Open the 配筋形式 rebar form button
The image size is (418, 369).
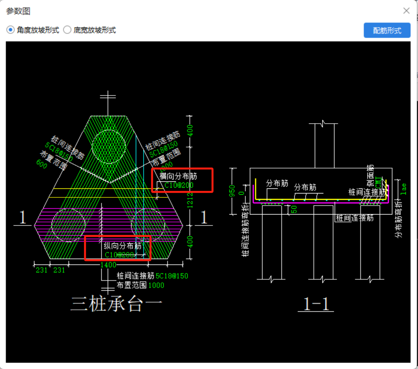click(x=387, y=30)
